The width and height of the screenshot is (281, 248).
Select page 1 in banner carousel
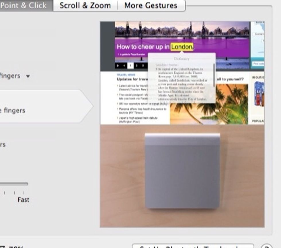click(x=130, y=66)
